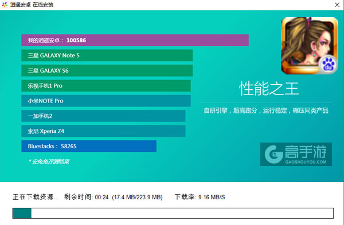The height and width of the screenshot is (225, 344).
Task: Open the game character app icon
Action: tap(310, 46)
